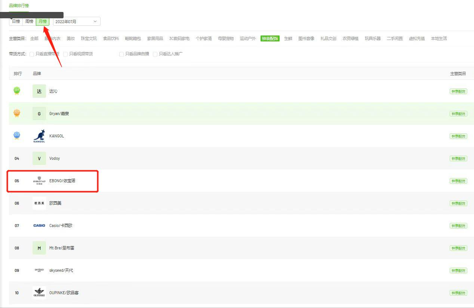Select the 食品饮料 category filter
474x308 pixels.
(111, 38)
